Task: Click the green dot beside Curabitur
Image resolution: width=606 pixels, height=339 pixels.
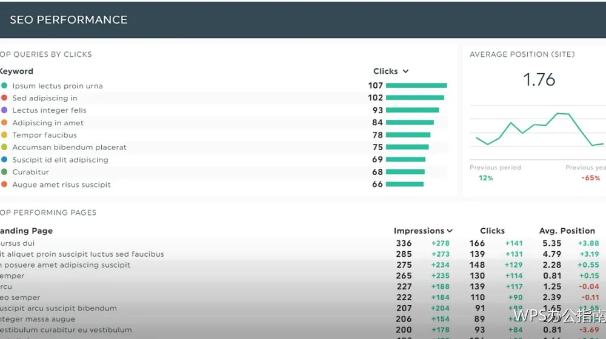Action: [4, 172]
